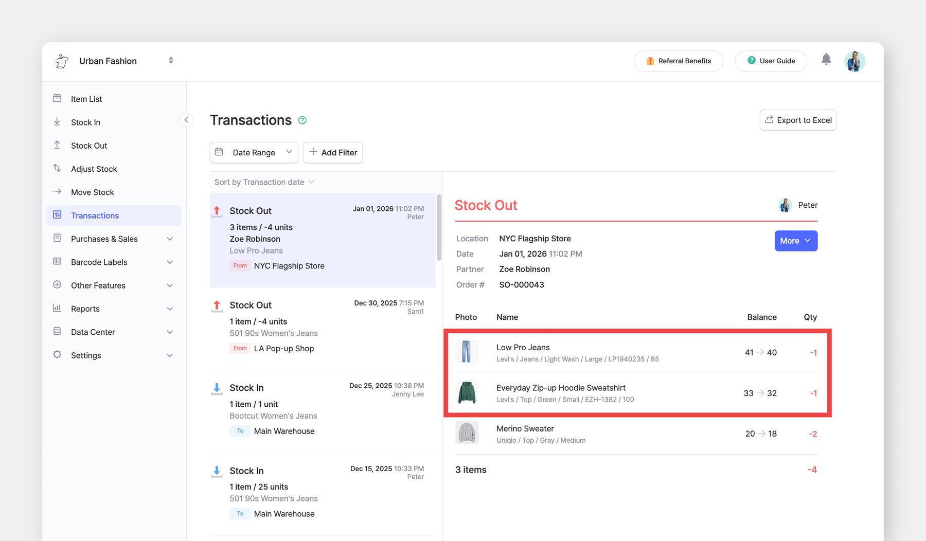
Task: Click Peter's profile avatar
Action: pyautogui.click(x=854, y=61)
